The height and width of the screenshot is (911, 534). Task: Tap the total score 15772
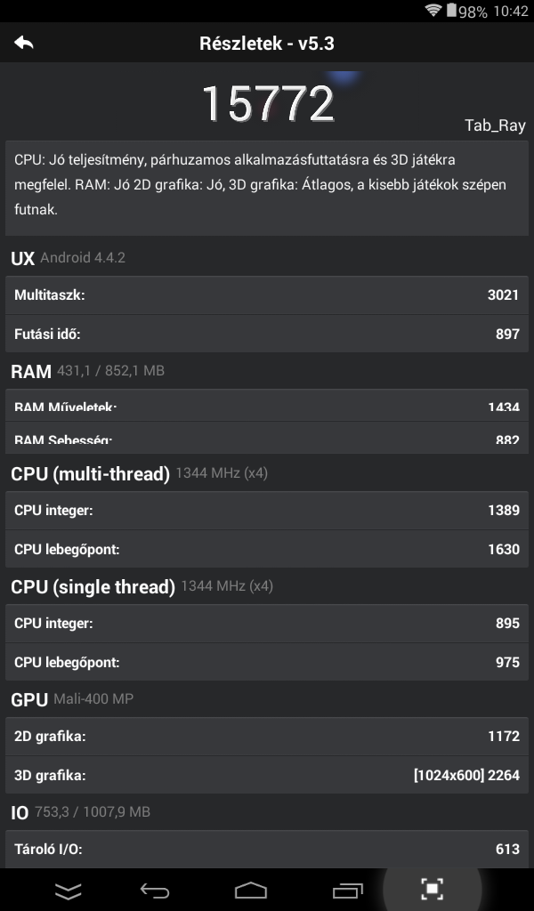pyautogui.click(x=267, y=104)
